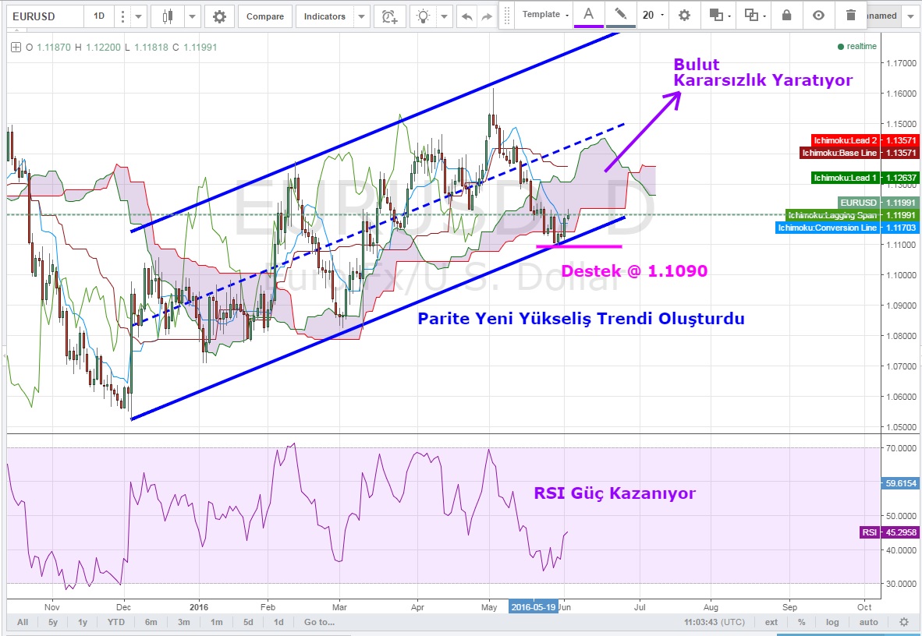Click the redo arrow
Image resolution: width=922 pixels, height=636 pixels.
[488, 16]
